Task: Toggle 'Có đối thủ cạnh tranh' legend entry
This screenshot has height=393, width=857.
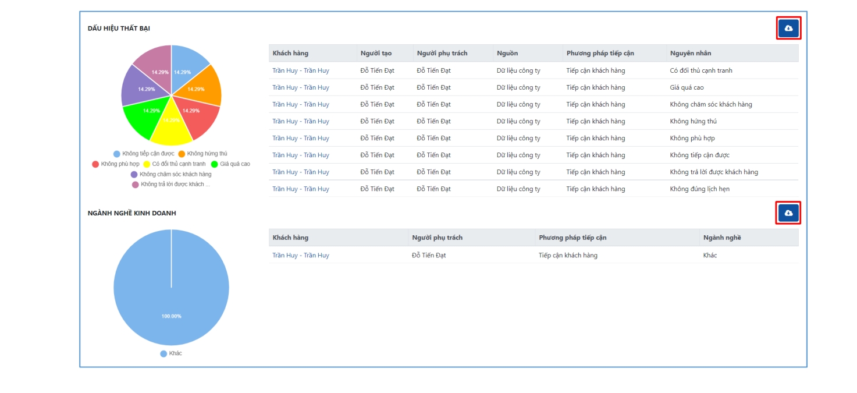Action: click(x=175, y=164)
